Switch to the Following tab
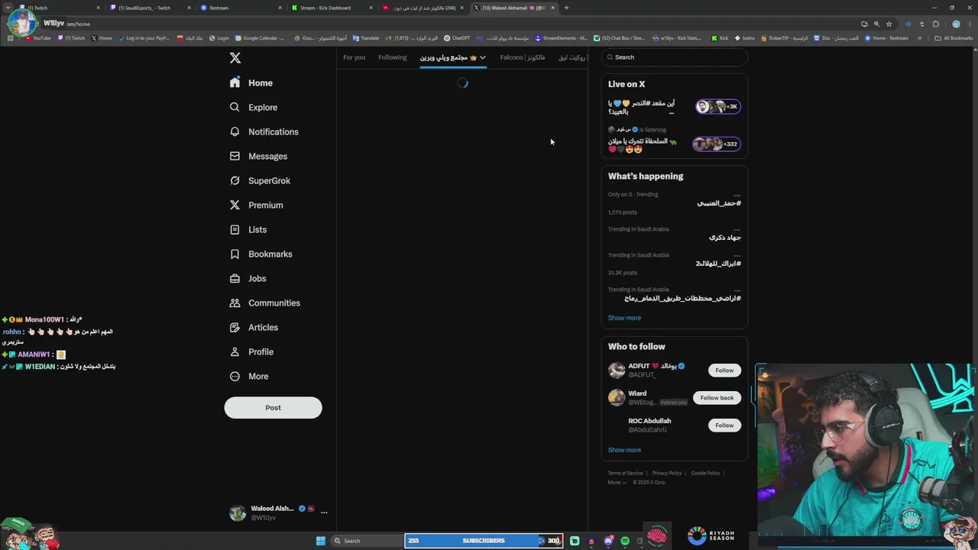 (392, 57)
